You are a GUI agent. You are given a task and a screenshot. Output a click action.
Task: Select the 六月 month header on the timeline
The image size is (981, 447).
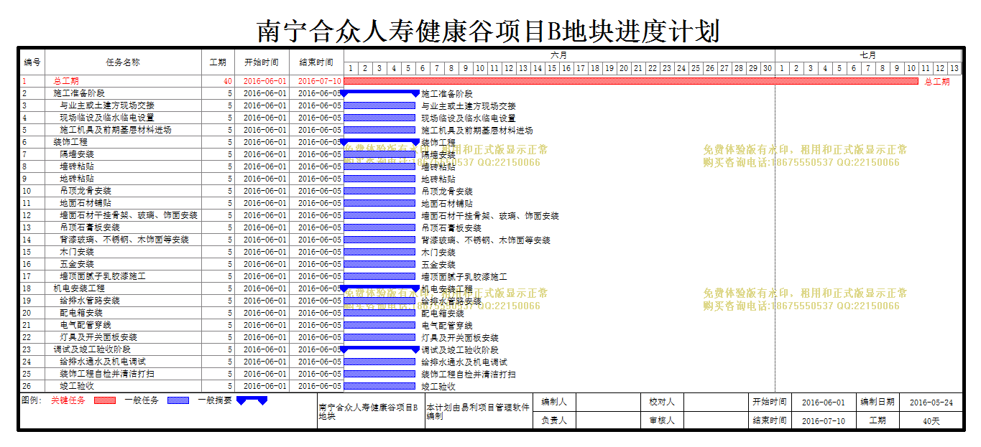(559, 55)
